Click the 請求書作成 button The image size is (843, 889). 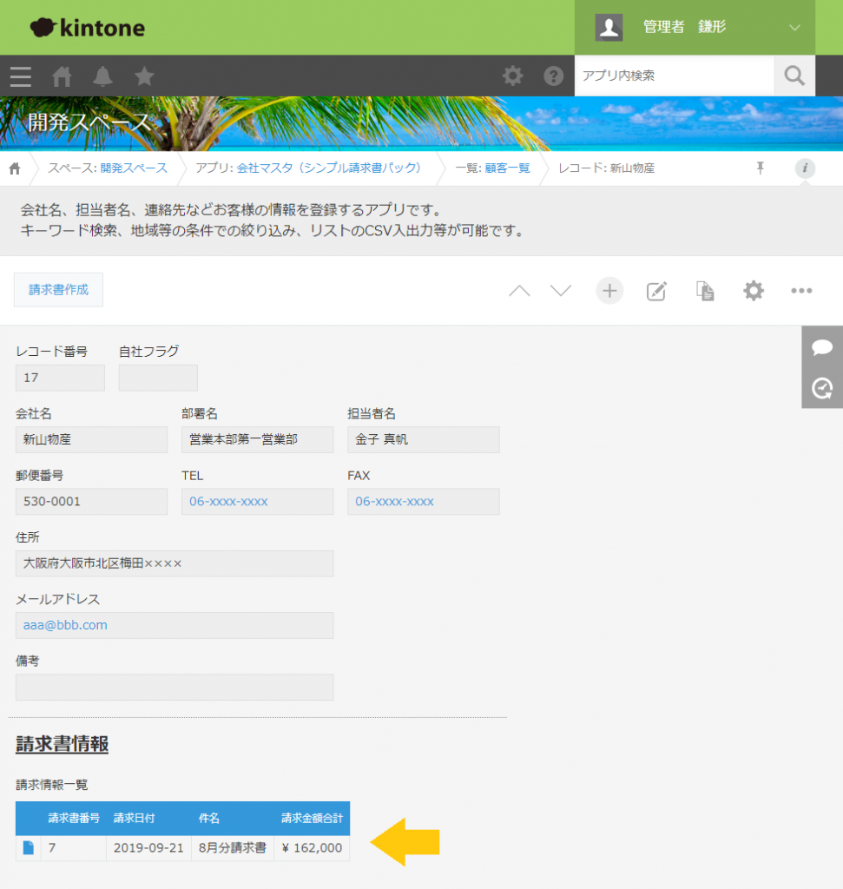point(58,290)
